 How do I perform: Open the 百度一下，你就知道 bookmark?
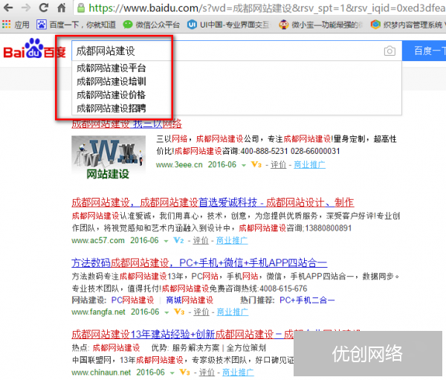click(x=77, y=25)
